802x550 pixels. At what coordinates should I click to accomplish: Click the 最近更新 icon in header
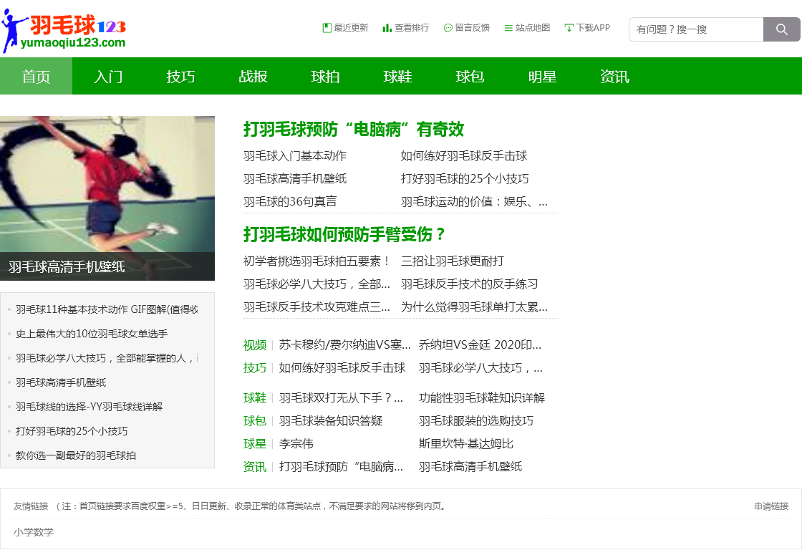point(327,28)
